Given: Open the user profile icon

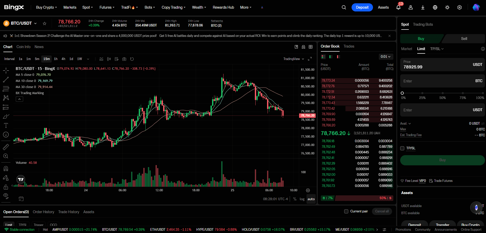Looking at the screenshot, I should pos(411,7).
